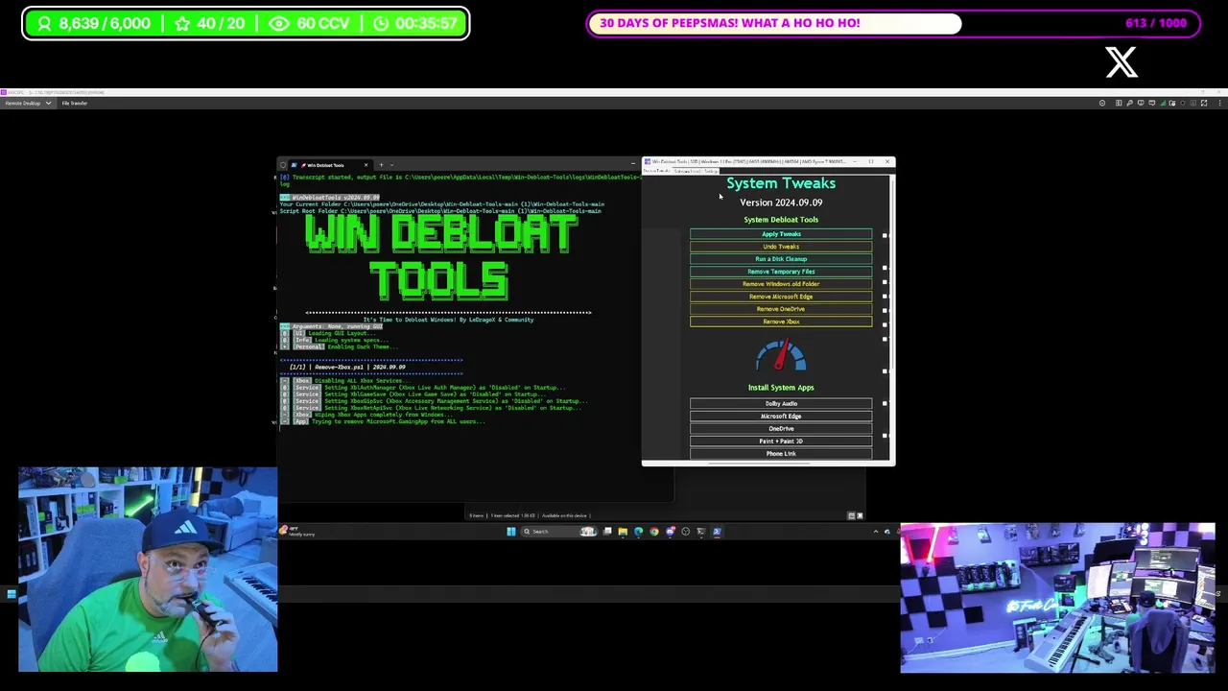Toggle details view in Explorer status bar
1228x691 pixels.
(x=851, y=515)
